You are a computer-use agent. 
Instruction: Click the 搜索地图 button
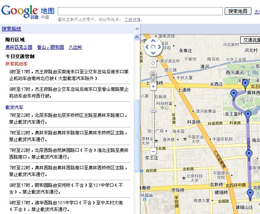pyautogui.click(x=238, y=11)
